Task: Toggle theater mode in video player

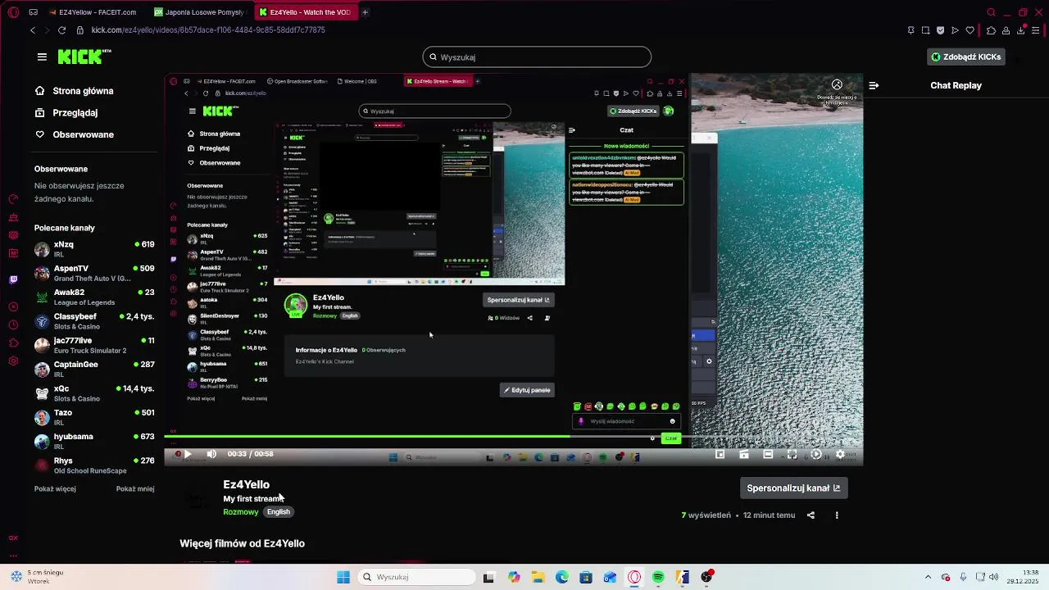Action: coord(768,454)
